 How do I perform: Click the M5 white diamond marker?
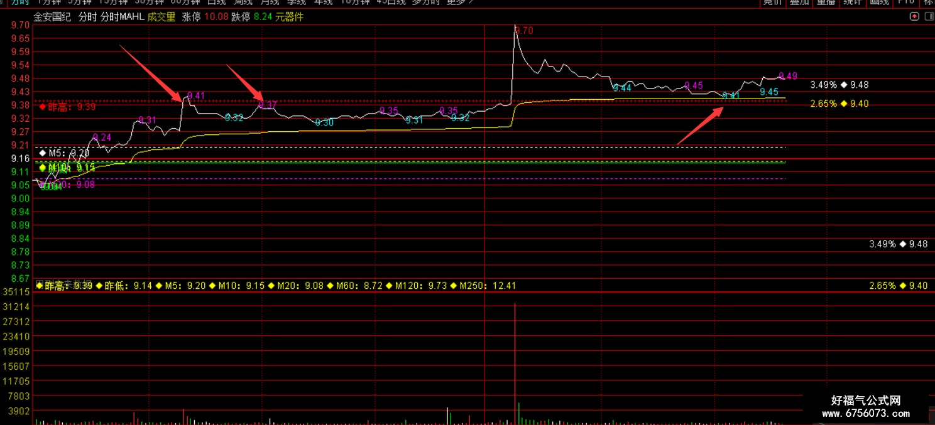[43, 153]
